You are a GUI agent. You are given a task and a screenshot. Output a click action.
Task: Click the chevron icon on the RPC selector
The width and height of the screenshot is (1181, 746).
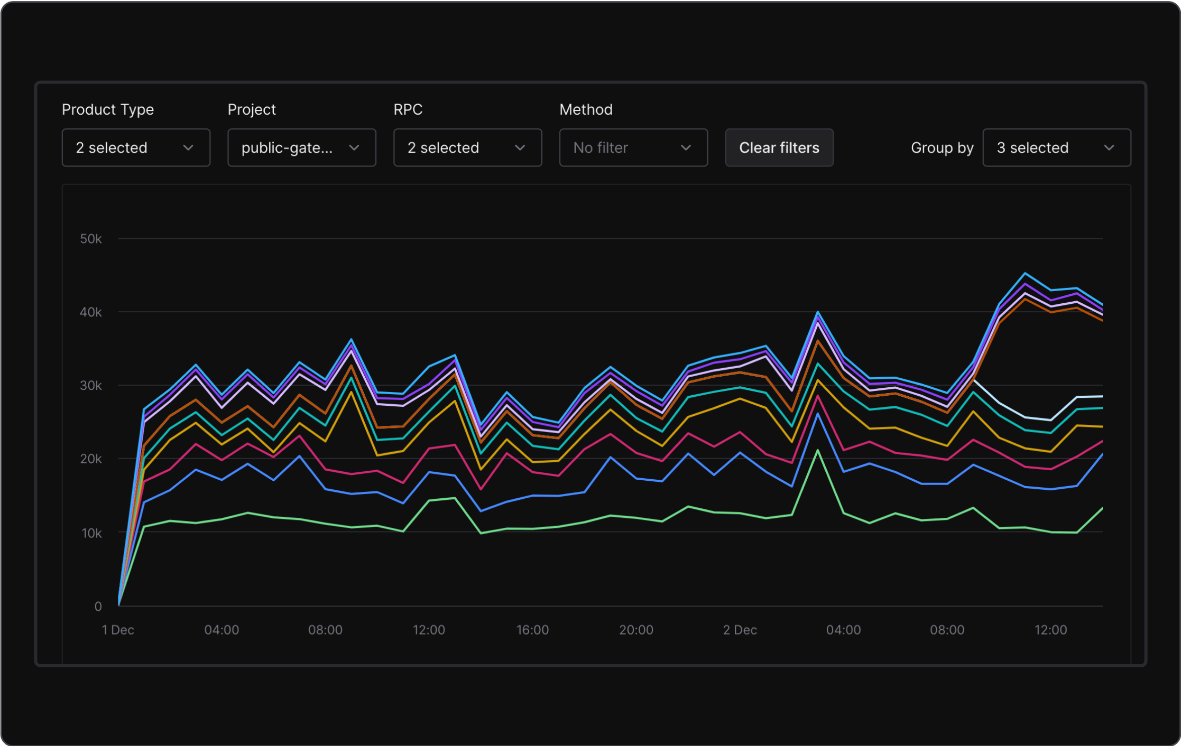click(x=520, y=148)
